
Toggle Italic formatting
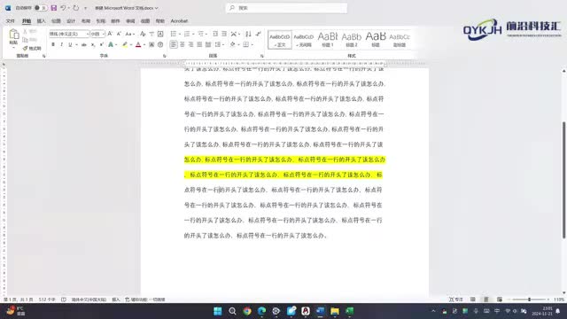click(61, 45)
